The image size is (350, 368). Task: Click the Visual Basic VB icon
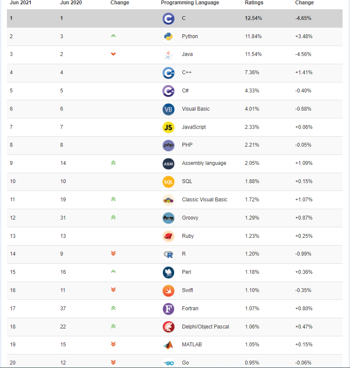point(168,109)
